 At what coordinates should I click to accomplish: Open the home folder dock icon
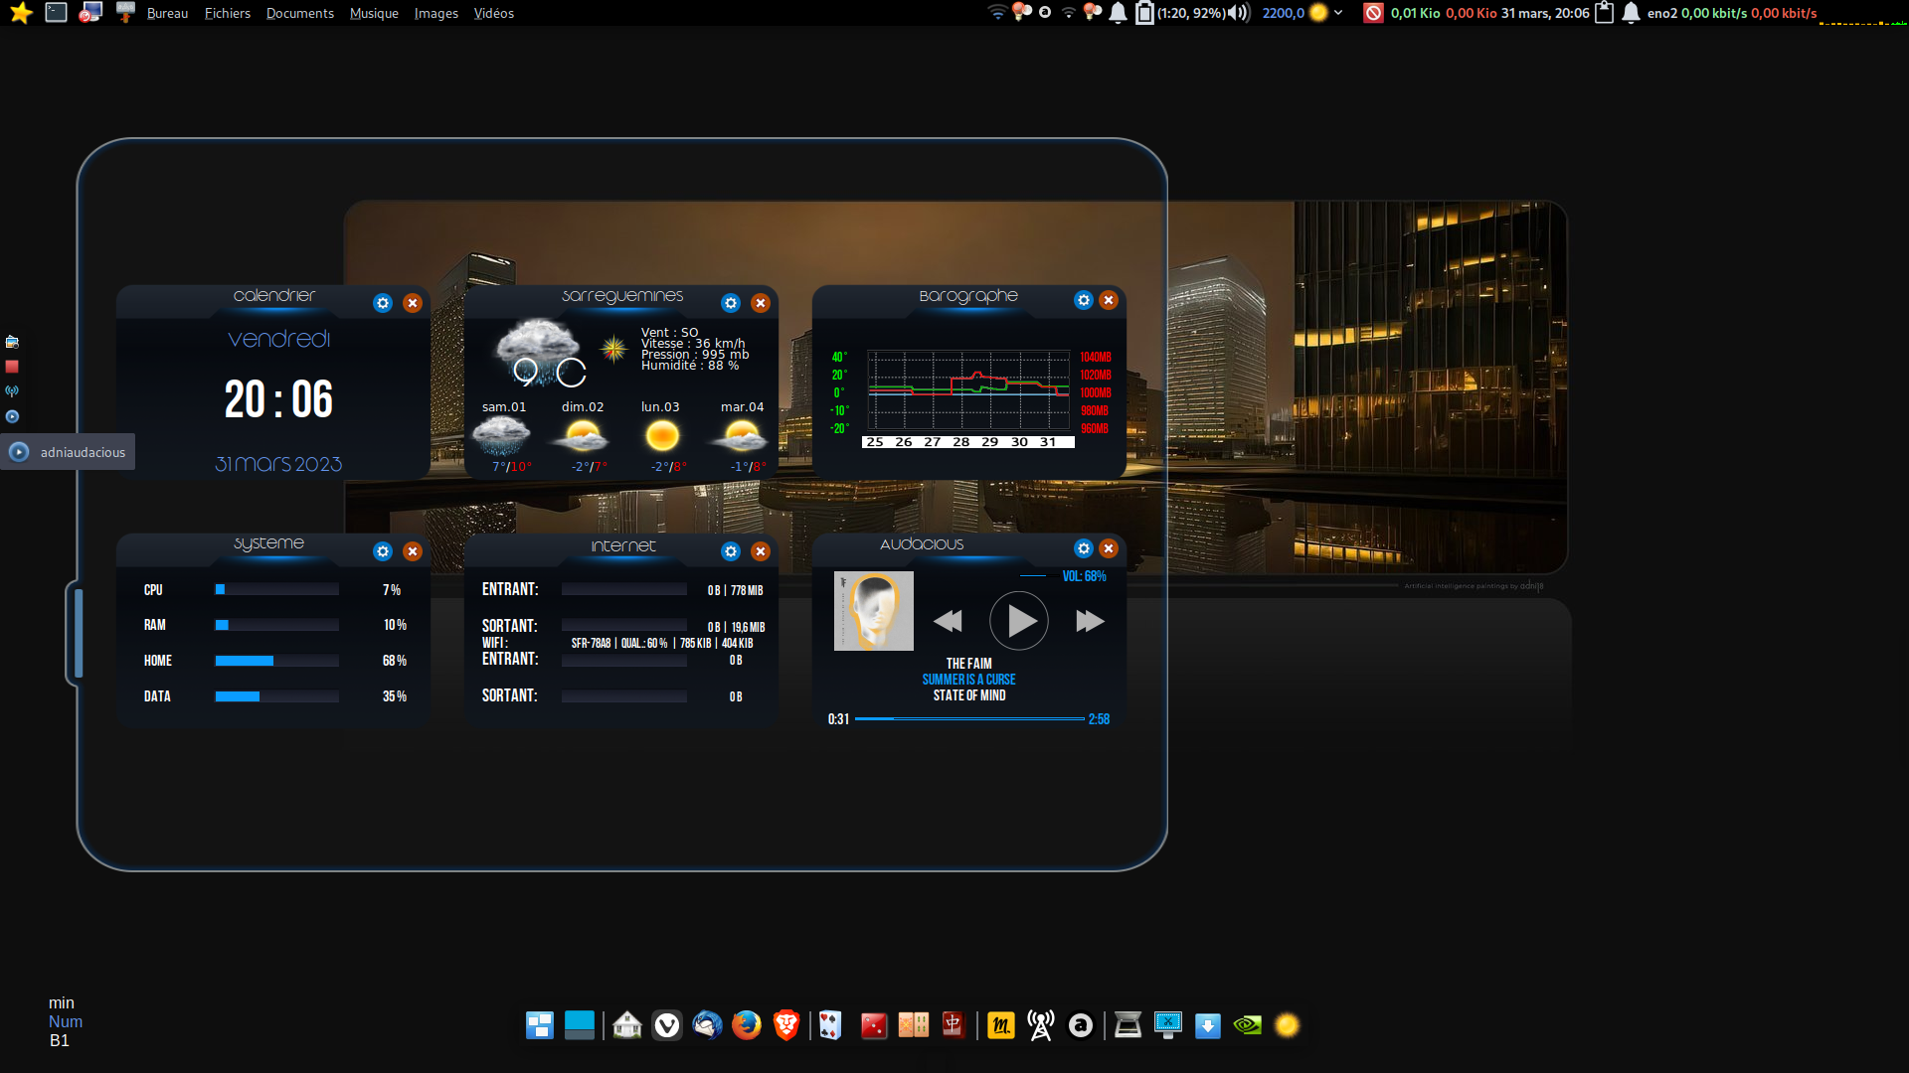pos(627,1024)
